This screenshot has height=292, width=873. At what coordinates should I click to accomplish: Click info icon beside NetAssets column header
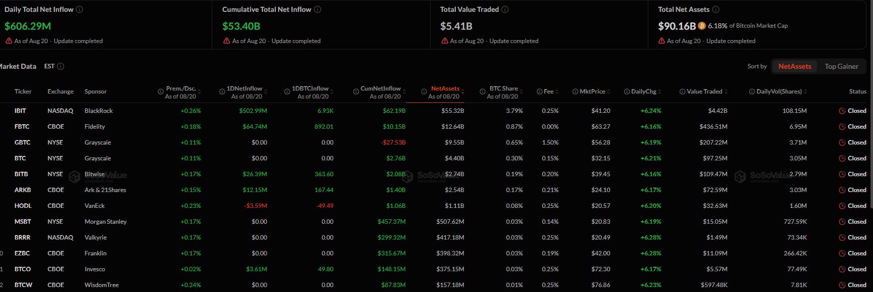[x=424, y=92]
